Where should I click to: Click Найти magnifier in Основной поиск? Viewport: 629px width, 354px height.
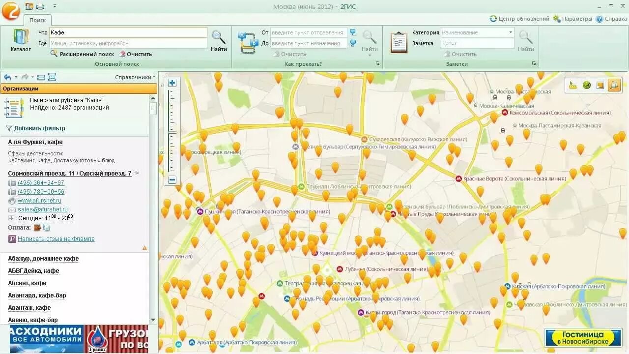tap(219, 41)
